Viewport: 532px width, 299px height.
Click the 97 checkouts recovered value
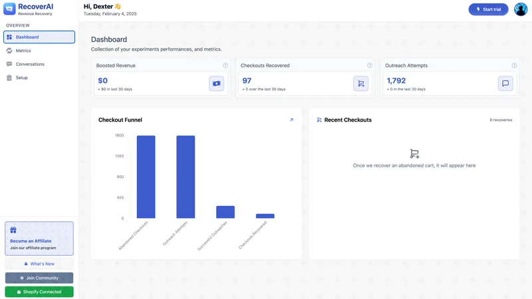point(247,80)
